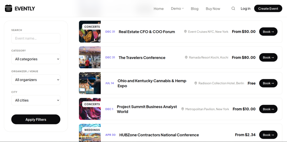
Task: Click Radisson Collection Hotel, Berlin venue text
Action: click(x=221, y=83)
